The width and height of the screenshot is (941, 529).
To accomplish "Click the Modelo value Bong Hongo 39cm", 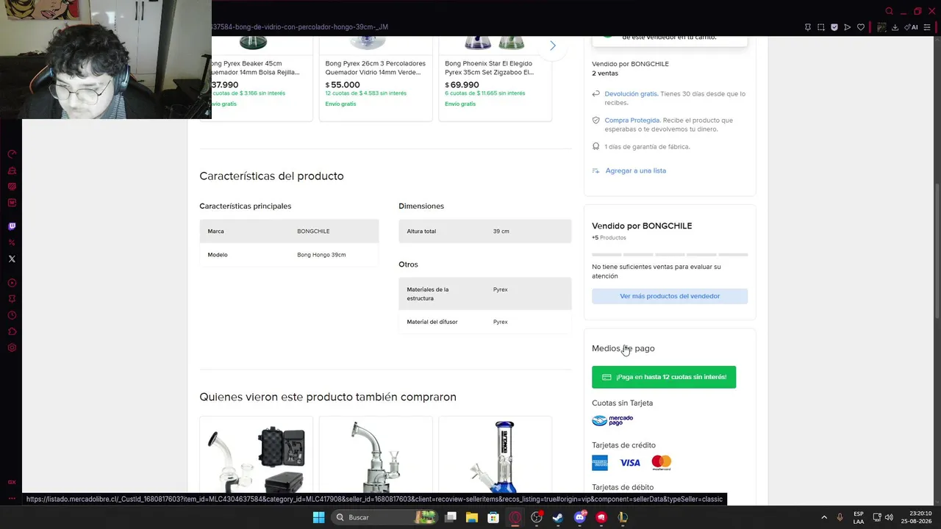I will coord(321,254).
